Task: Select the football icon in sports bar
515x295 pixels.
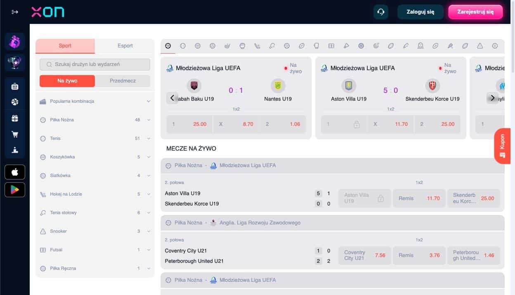Action: (168, 46)
